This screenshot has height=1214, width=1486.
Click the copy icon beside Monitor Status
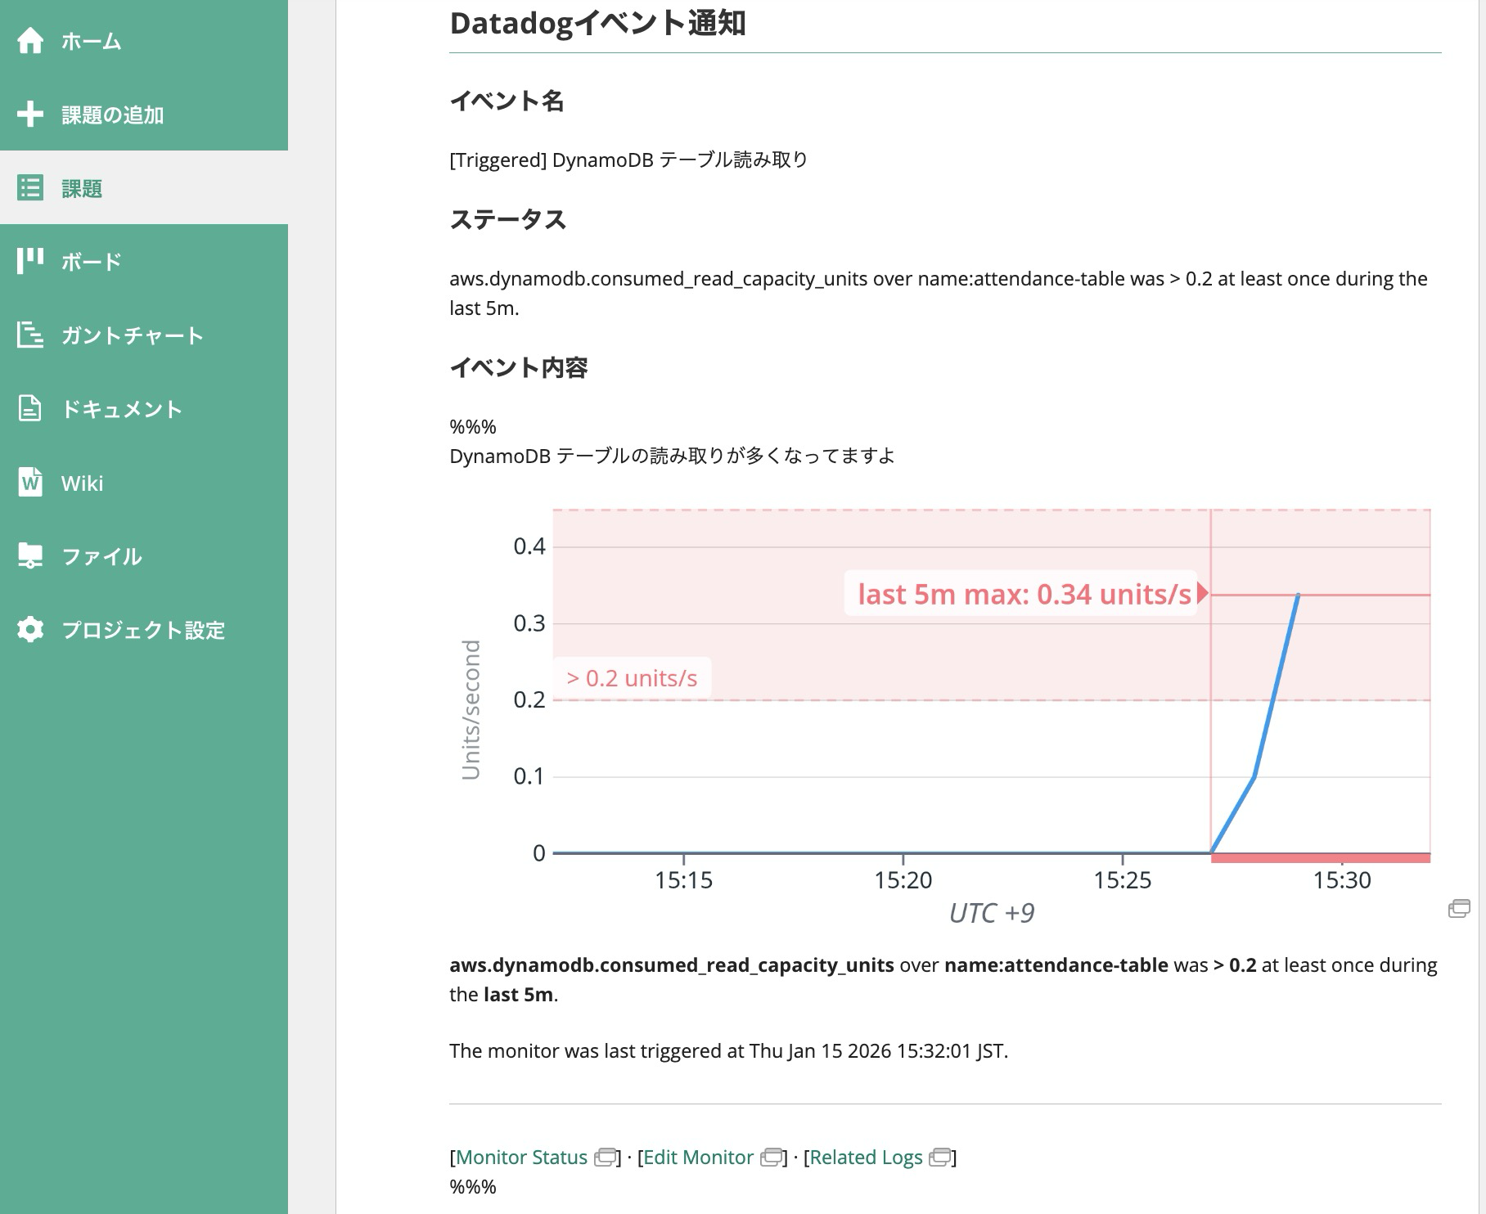point(604,1158)
